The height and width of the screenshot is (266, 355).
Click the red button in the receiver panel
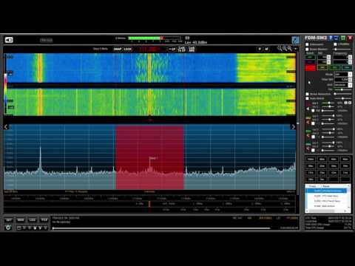[x=311, y=68]
